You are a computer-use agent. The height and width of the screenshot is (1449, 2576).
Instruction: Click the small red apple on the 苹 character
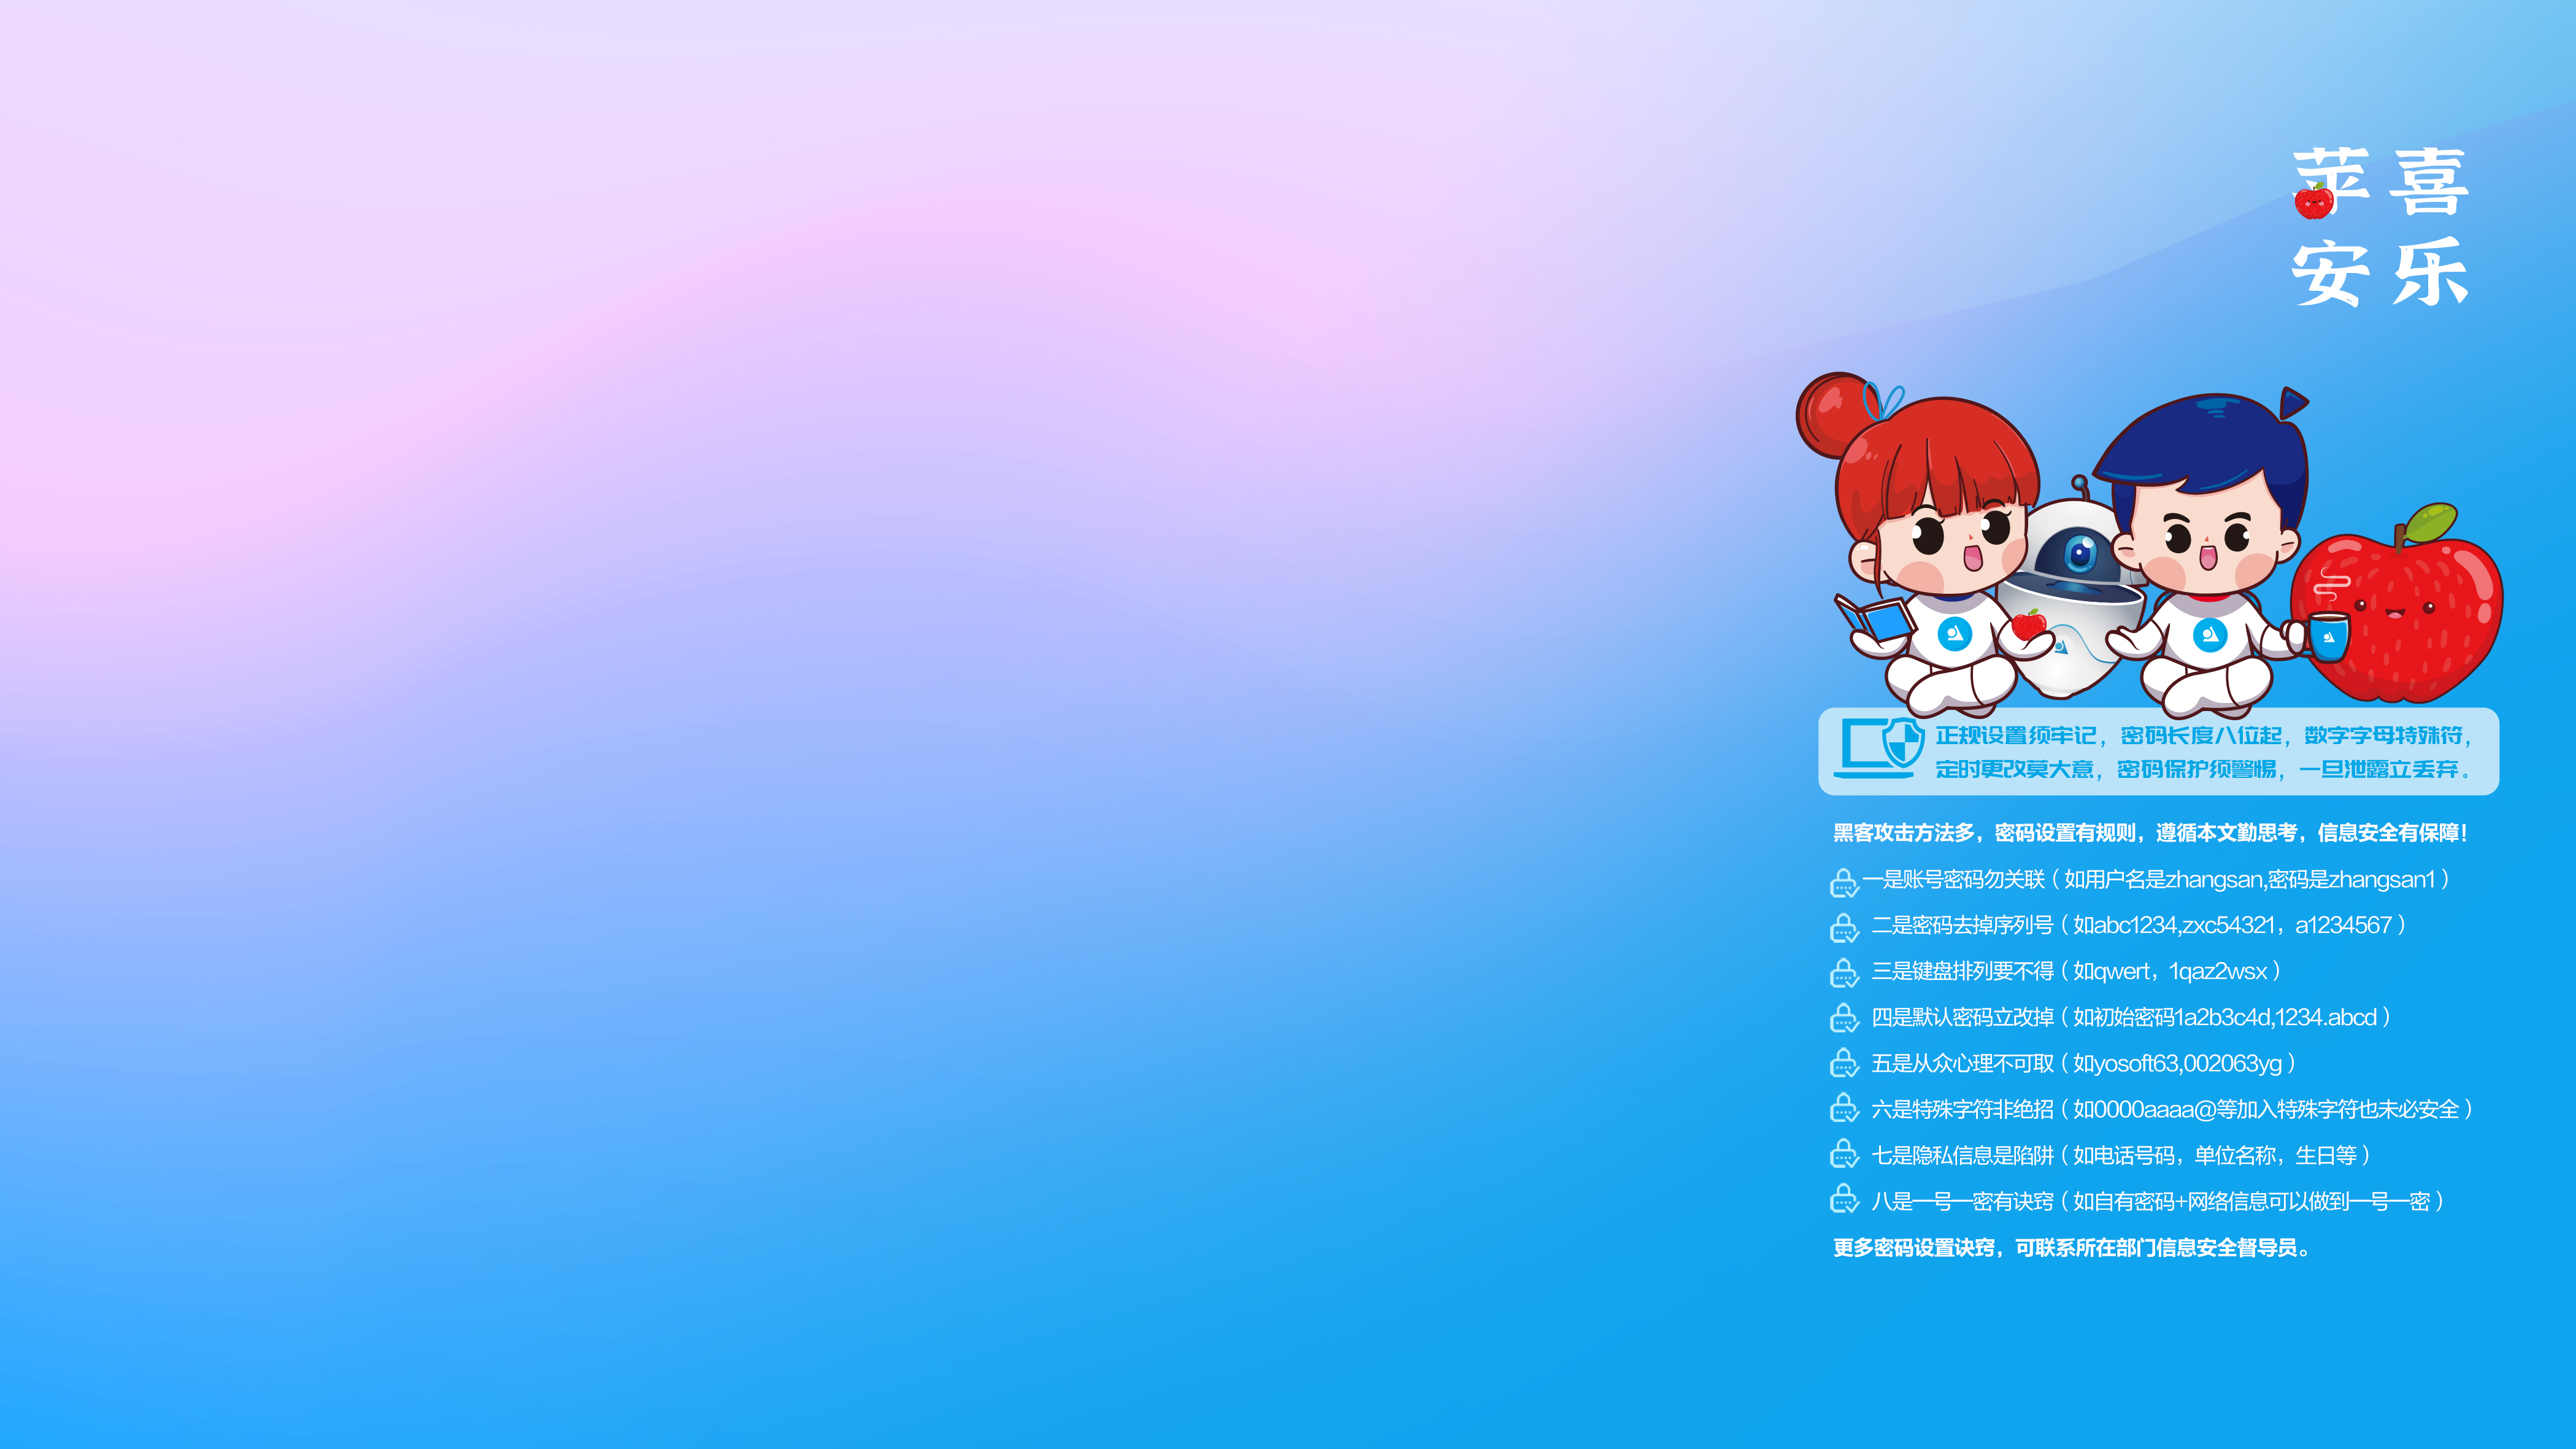(2314, 201)
